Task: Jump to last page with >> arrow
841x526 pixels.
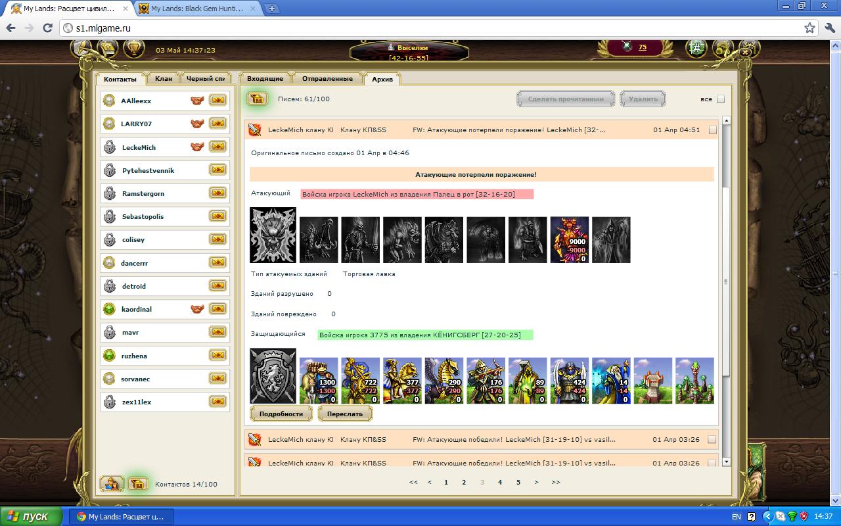Action: 556,482
